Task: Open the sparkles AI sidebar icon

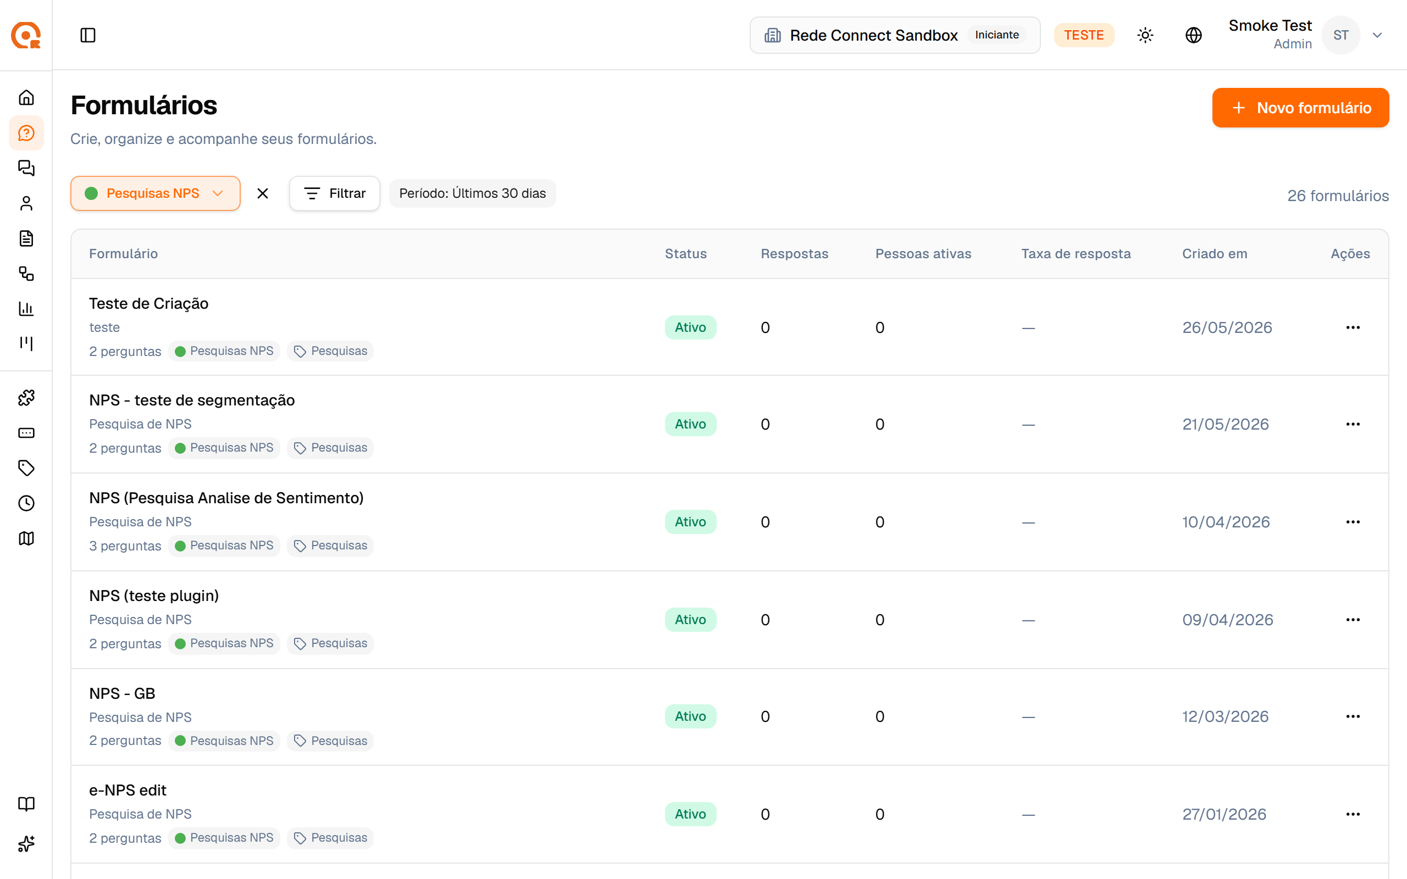Action: [x=26, y=843]
